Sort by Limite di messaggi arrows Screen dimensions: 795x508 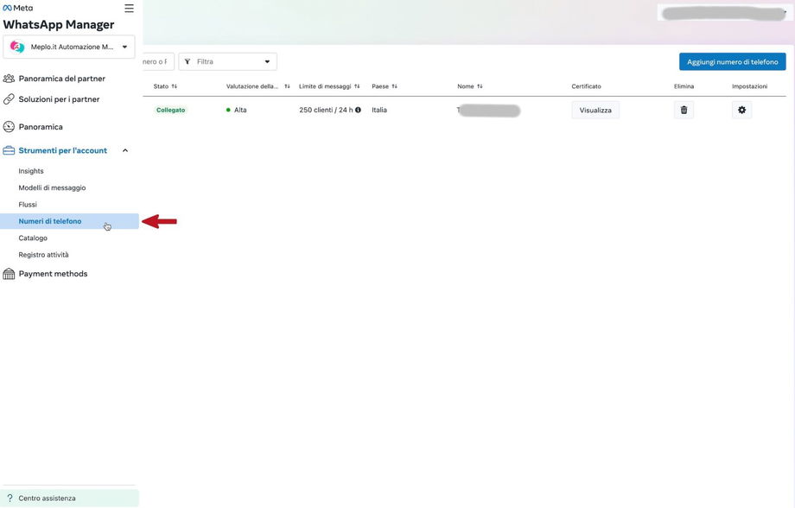[357, 86]
